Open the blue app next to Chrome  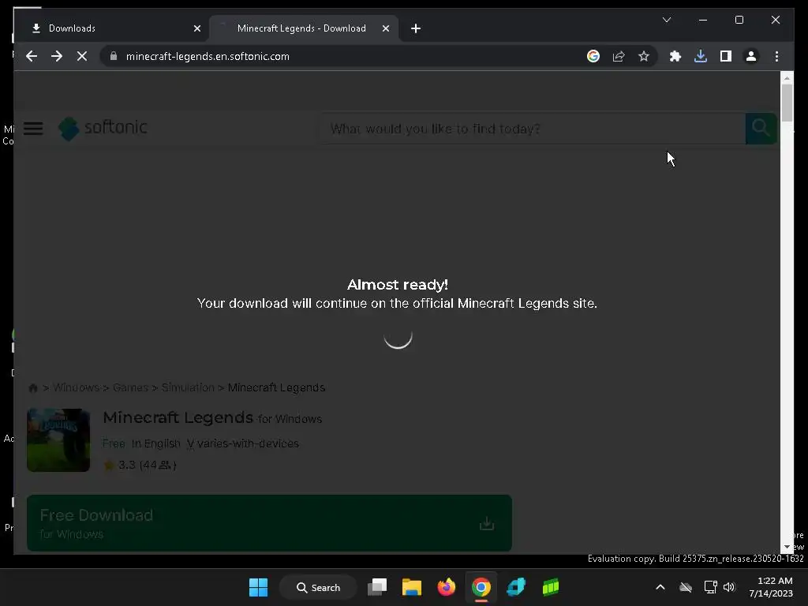click(x=516, y=587)
